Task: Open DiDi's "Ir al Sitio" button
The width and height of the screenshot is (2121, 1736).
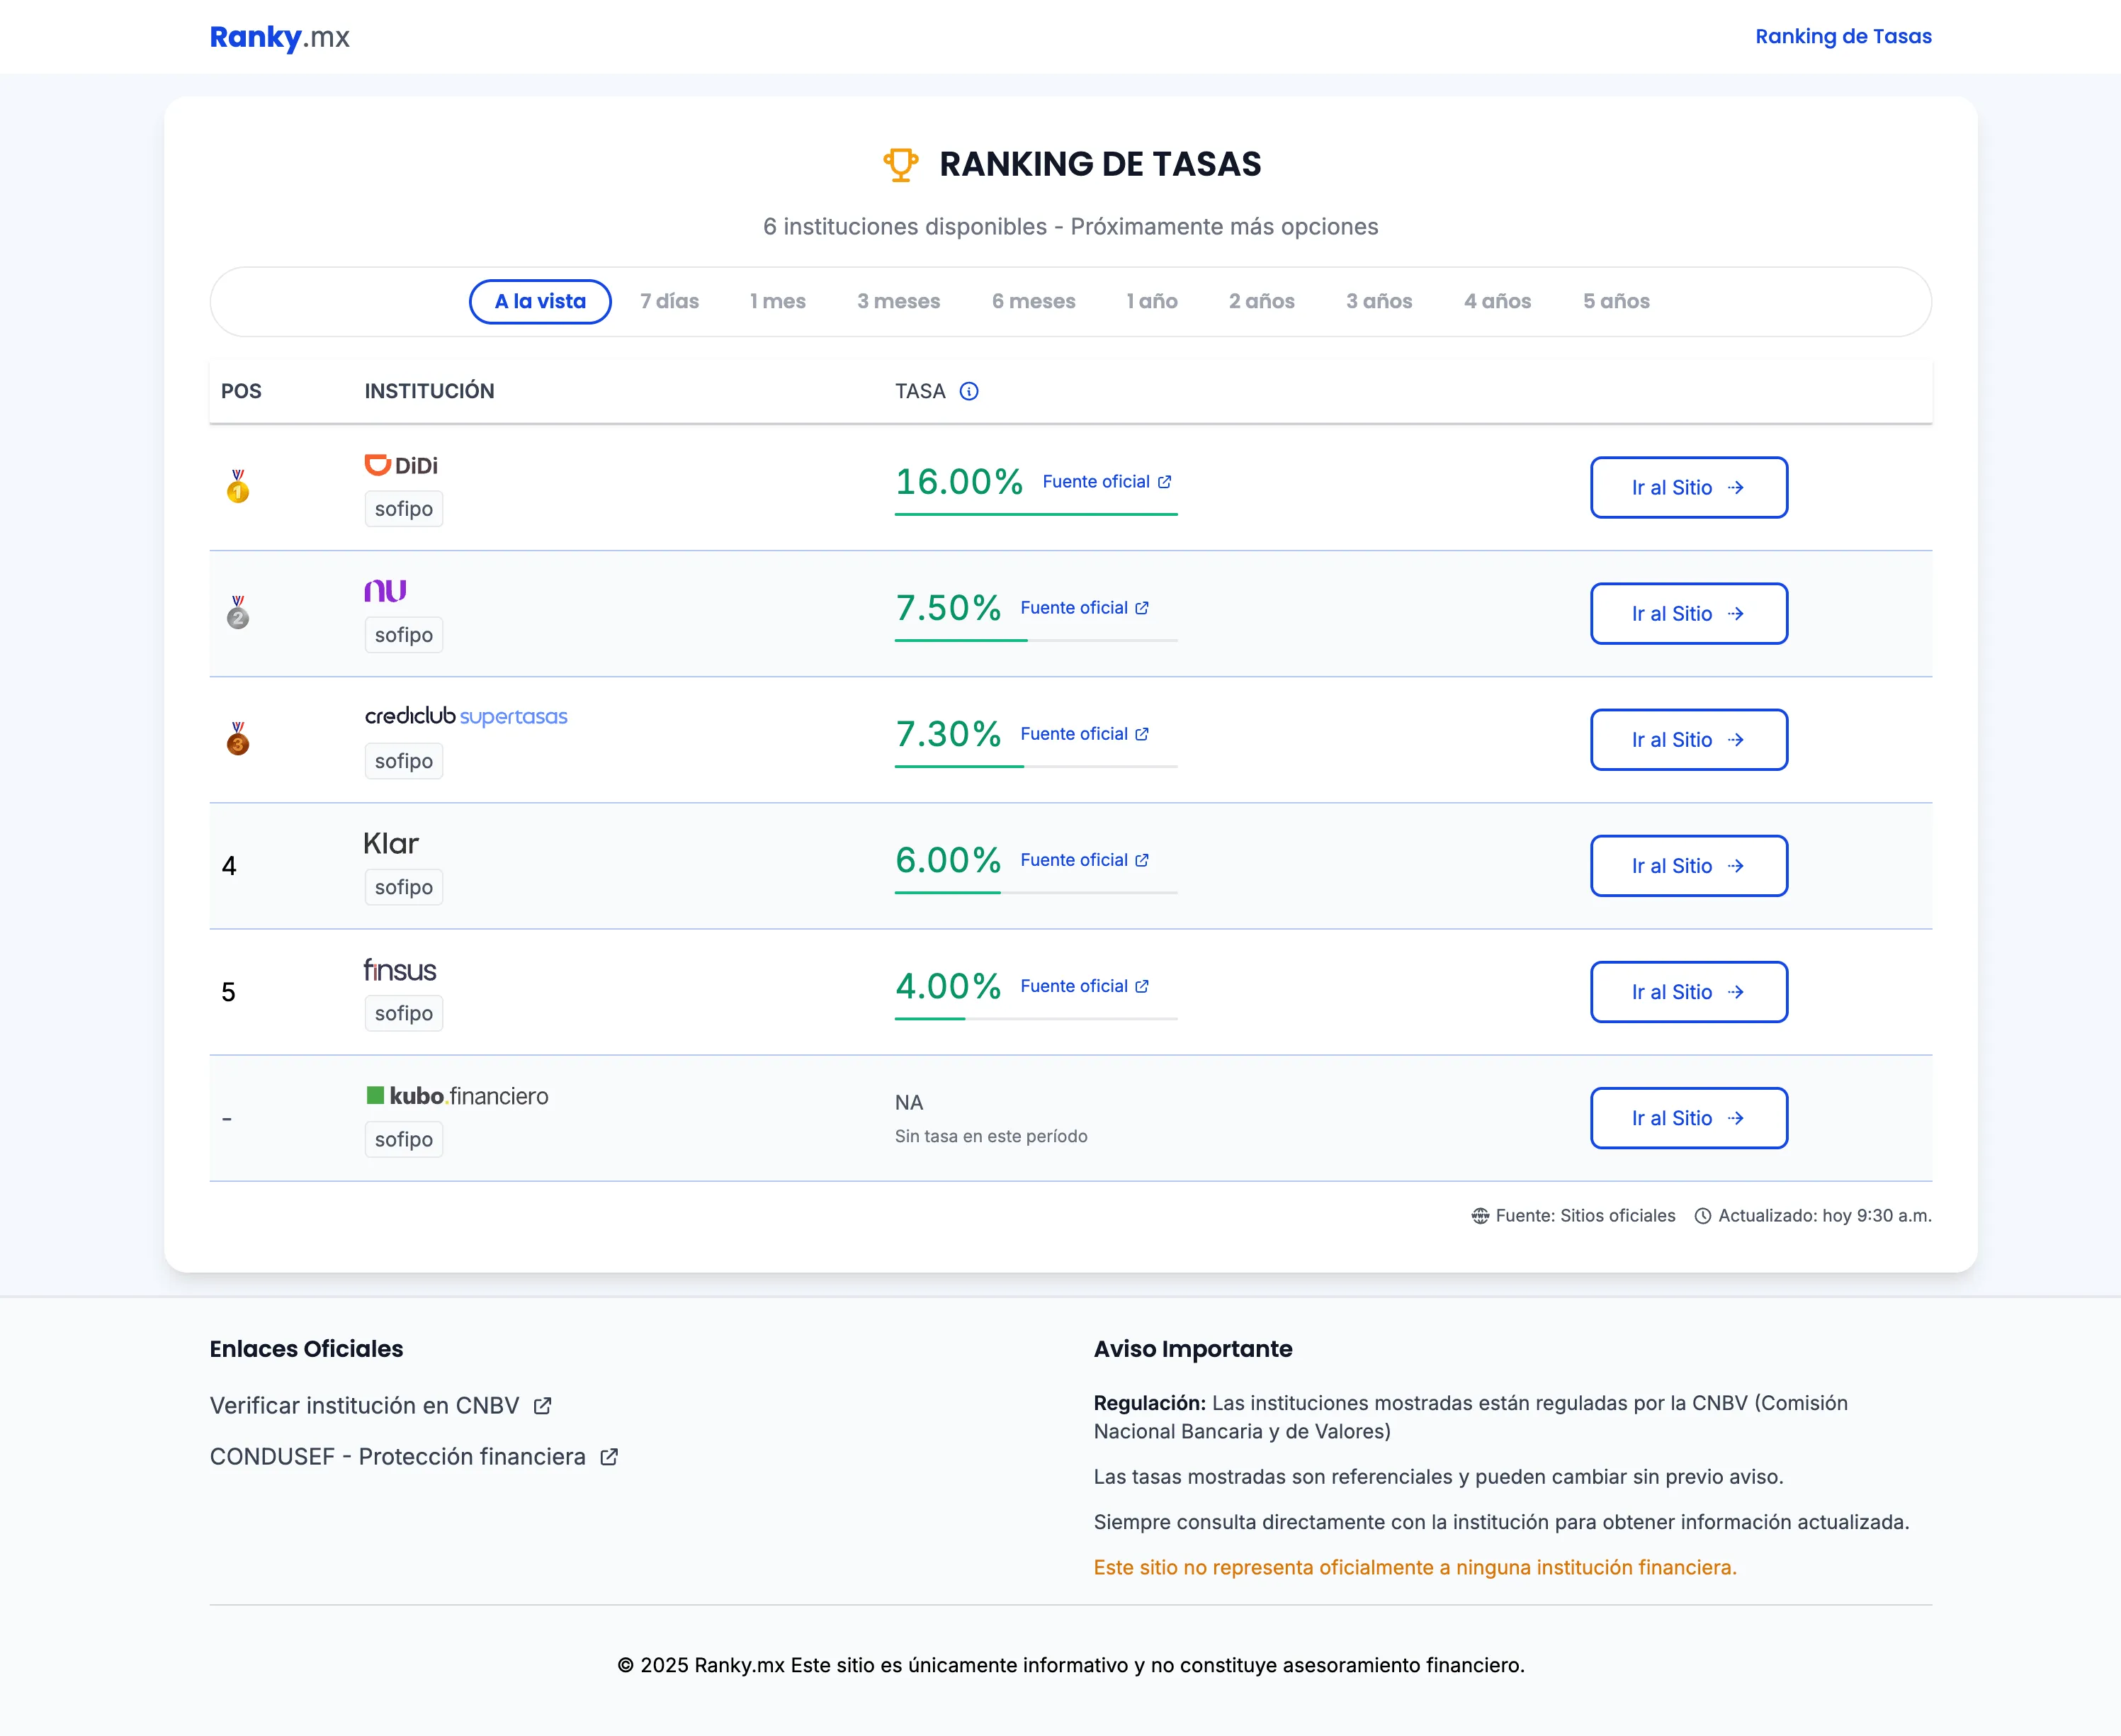Action: (1688, 487)
